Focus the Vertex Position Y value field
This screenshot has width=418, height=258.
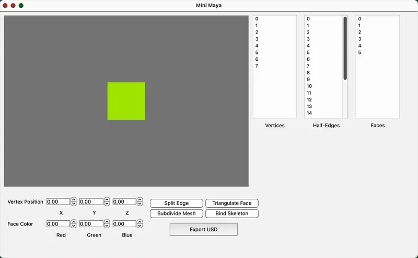click(x=91, y=201)
